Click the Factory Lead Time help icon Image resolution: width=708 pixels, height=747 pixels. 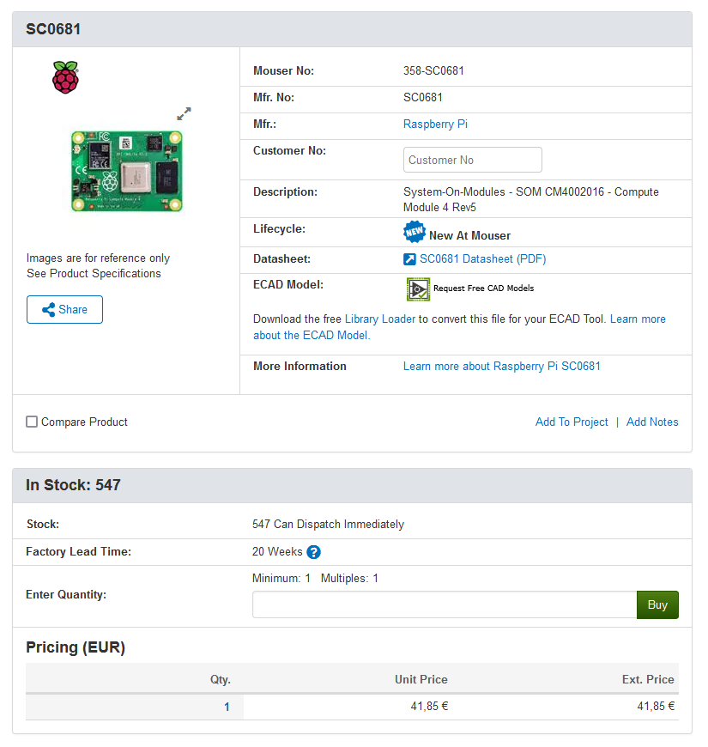313,552
